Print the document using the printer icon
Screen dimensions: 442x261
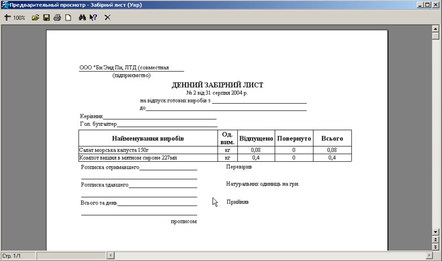(57, 17)
